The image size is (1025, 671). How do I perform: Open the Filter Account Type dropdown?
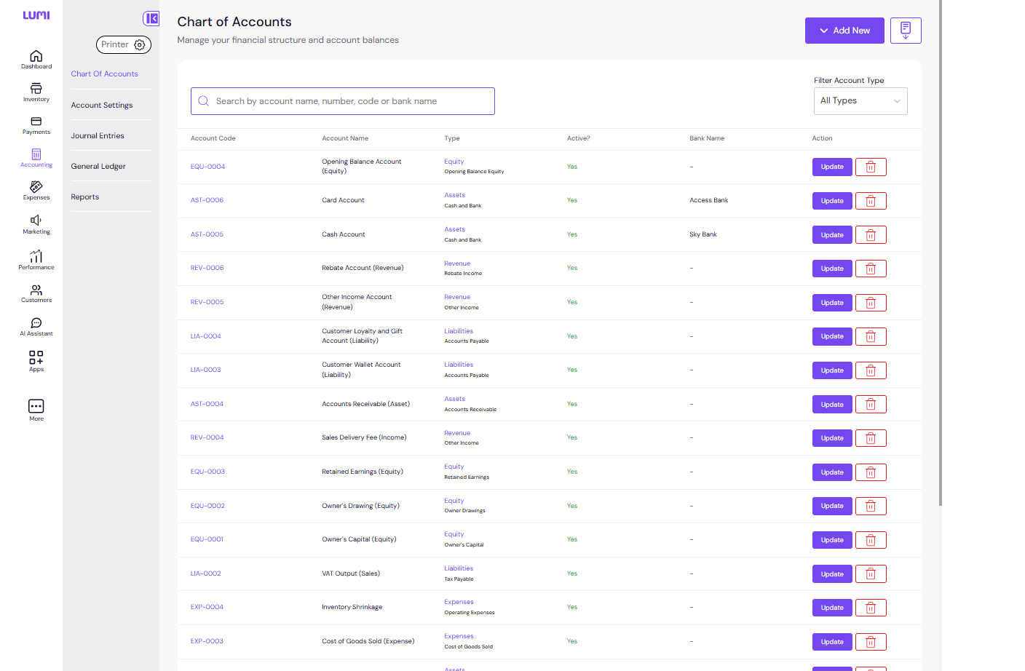point(860,101)
